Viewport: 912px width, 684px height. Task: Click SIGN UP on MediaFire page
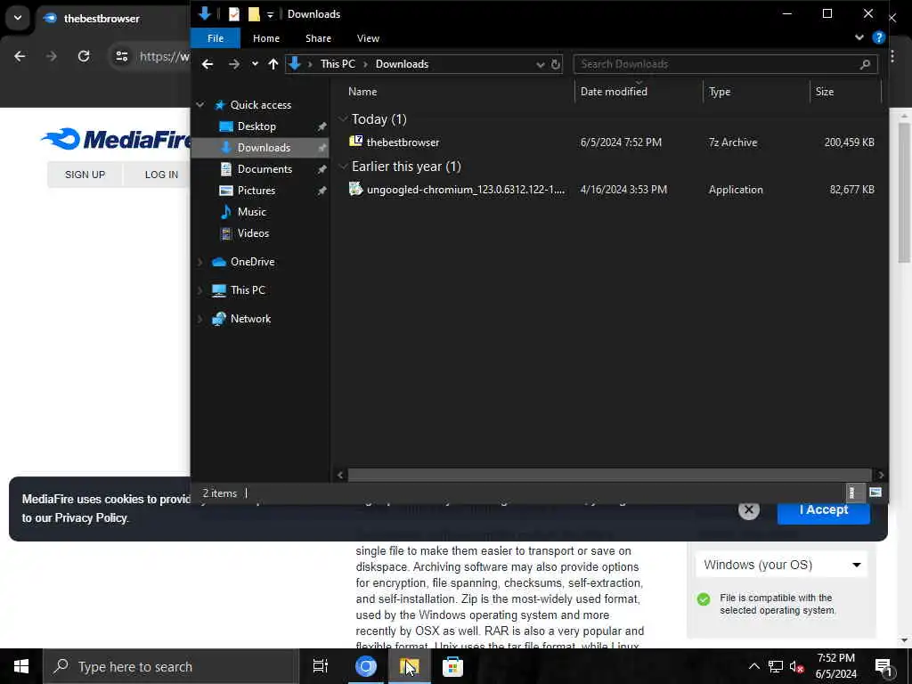[x=85, y=175]
